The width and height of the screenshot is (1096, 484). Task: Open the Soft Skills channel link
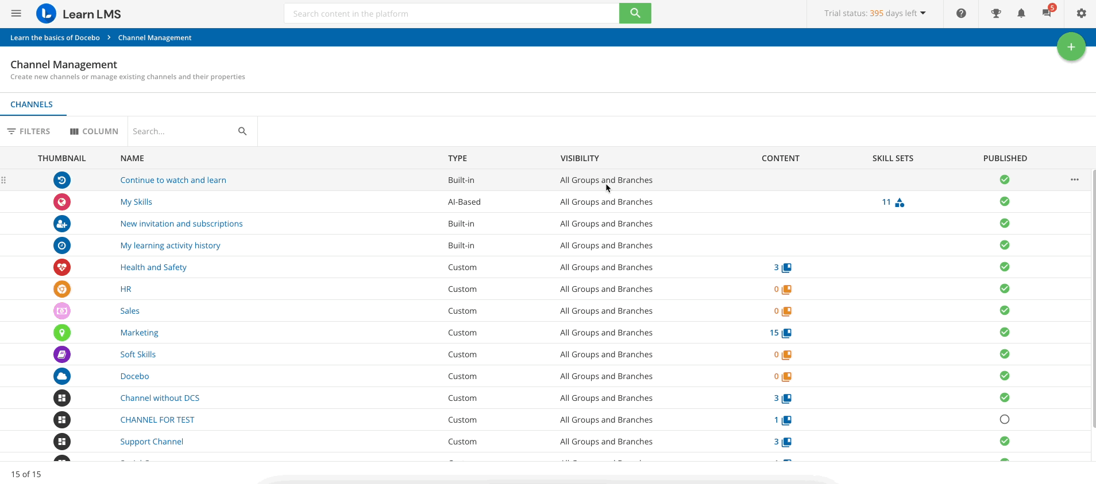point(138,354)
